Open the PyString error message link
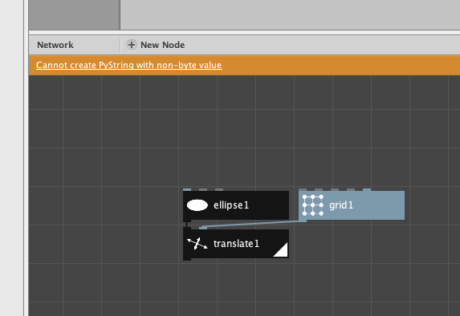Image resolution: width=460 pixels, height=316 pixels. click(128, 65)
